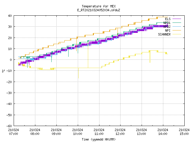Image resolution: width=190 pixels, height=142 pixels.
Task: Click the y-axis tick label '-10'
Action: click(x=9, y=71)
